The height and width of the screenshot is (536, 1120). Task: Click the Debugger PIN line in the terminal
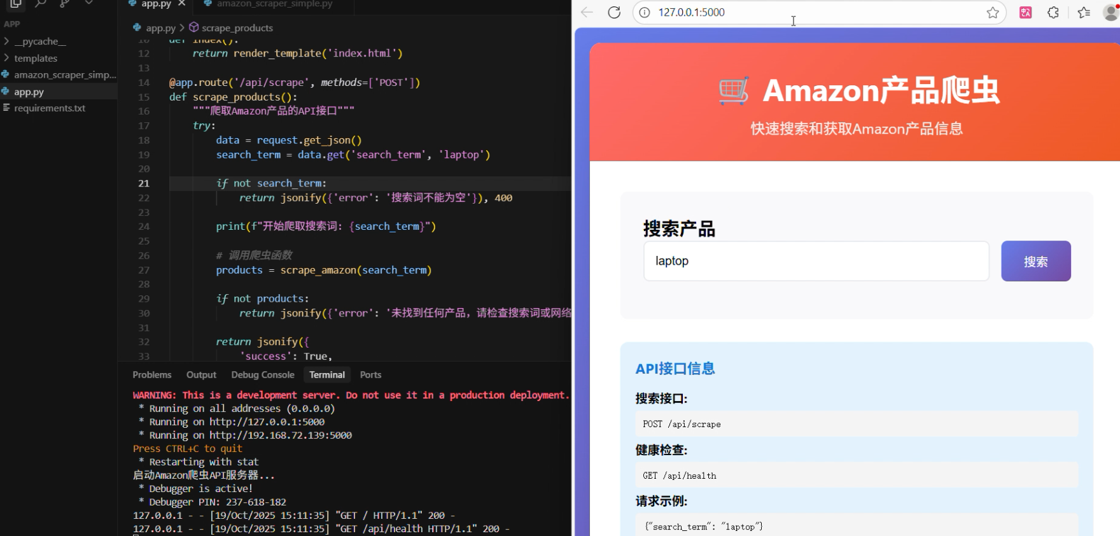[x=213, y=502]
